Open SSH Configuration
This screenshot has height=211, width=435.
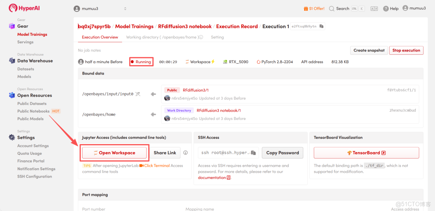pos(34,176)
